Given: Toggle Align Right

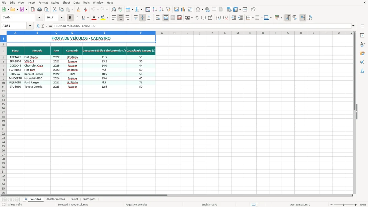Looking at the screenshot, I should [127, 18].
